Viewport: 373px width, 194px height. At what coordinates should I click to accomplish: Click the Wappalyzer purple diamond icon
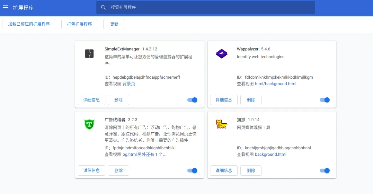222,54
